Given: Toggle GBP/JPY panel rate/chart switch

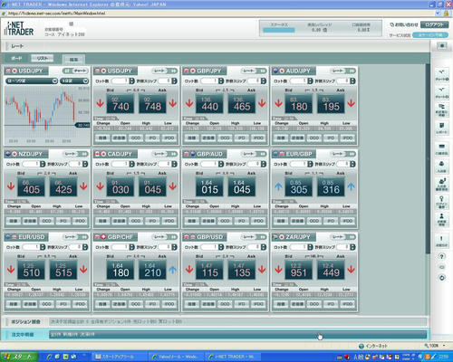Looking at the screenshot, I should (x=254, y=71).
